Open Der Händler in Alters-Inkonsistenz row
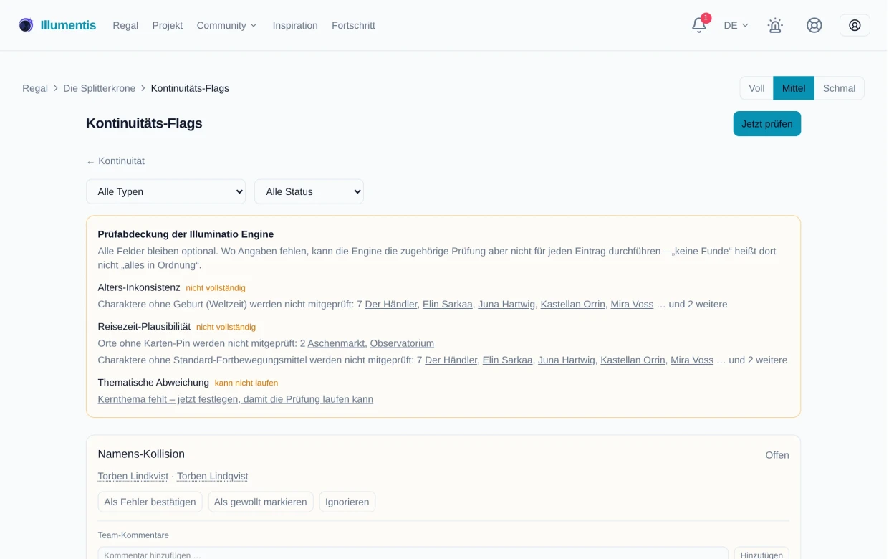This screenshot has width=894, height=559. click(391, 304)
